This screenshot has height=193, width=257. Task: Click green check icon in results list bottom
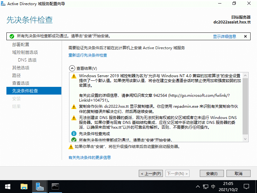point(74,140)
